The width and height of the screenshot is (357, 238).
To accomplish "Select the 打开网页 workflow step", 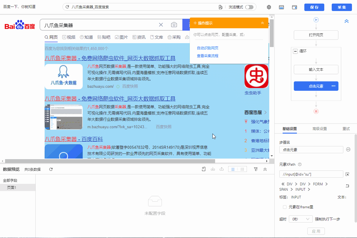I will [316, 35].
